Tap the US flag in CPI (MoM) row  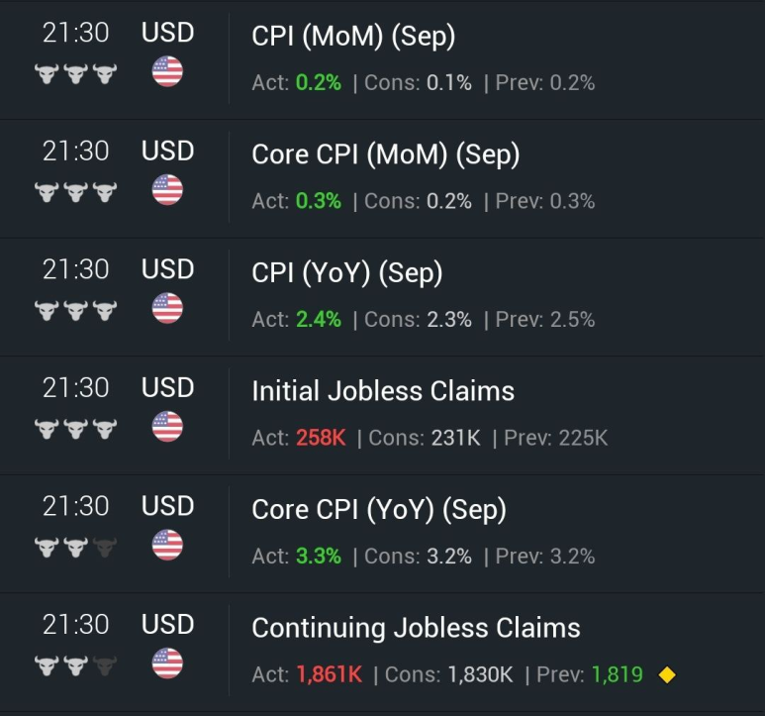(x=167, y=71)
